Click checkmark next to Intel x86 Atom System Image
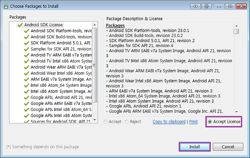The image size is (250, 158). (x=26, y=92)
